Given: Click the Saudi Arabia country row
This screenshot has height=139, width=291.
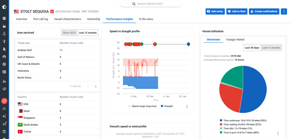Looking at the screenshot, I should tap(58, 125).
